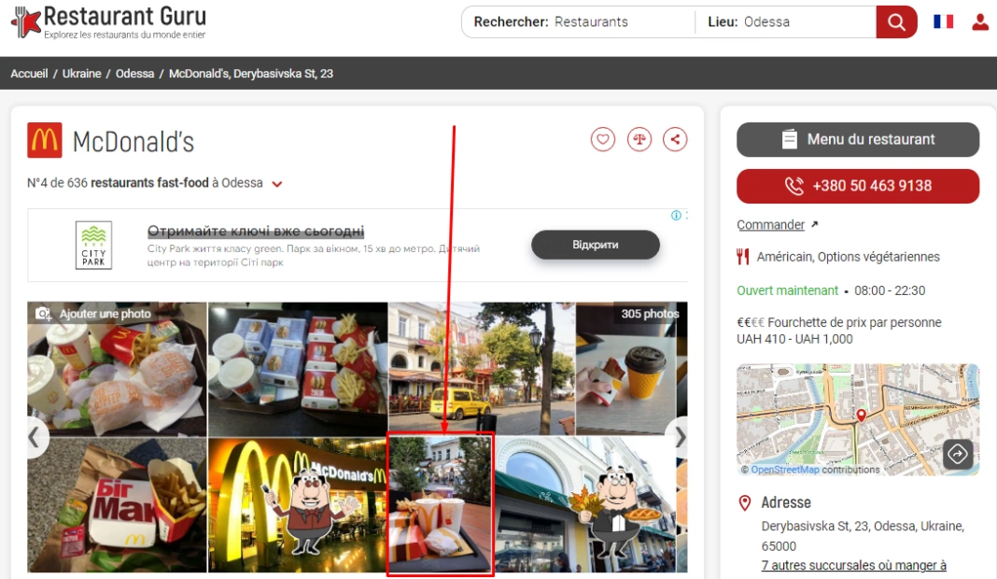Click the price range UAH 410 - UAH 1,000
Image resolution: width=997 pixels, height=579 pixels.
794,339
